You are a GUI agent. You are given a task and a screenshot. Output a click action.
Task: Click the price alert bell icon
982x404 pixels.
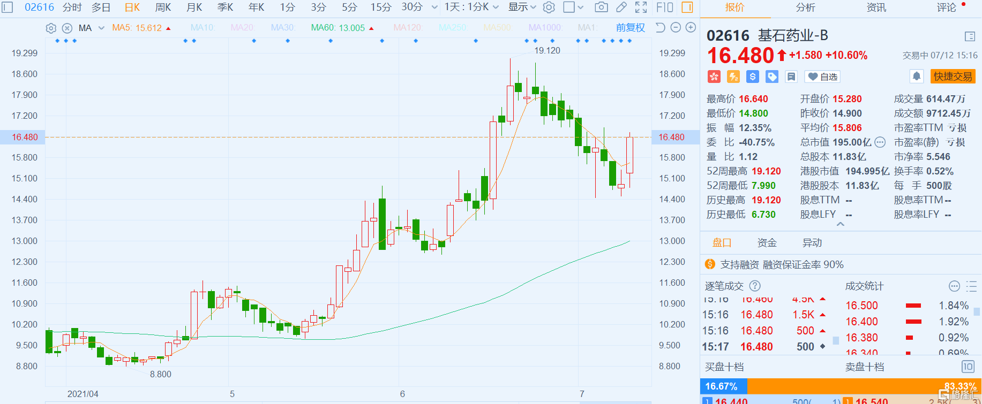pos(917,77)
